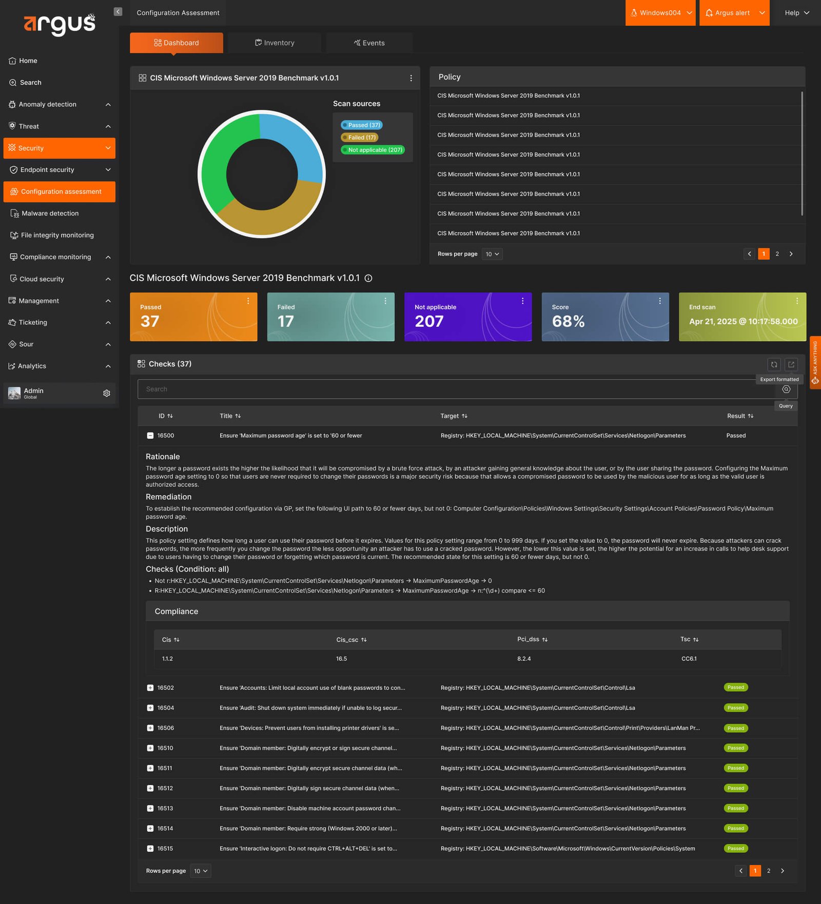
Task: Refresh the Checks table
Action: click(774, 364)
